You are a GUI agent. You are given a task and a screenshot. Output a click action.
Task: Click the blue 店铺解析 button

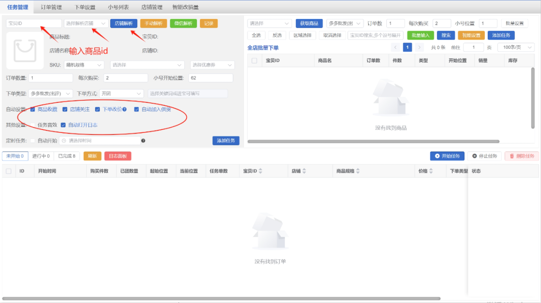[123, 23]
